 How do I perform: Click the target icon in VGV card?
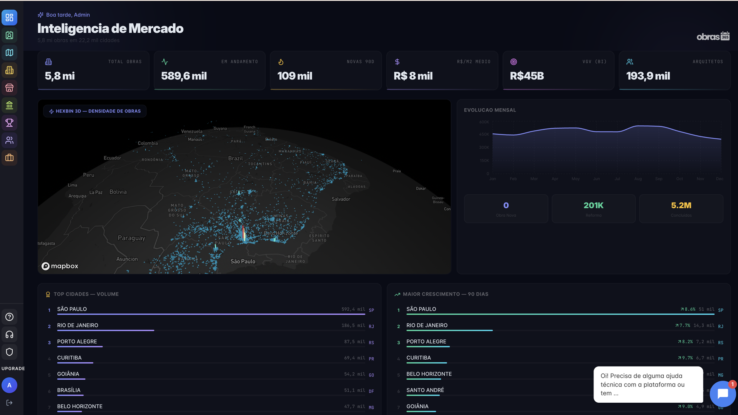514,62
